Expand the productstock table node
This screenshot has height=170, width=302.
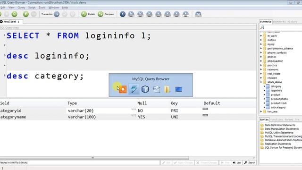[x=264, y=103]
